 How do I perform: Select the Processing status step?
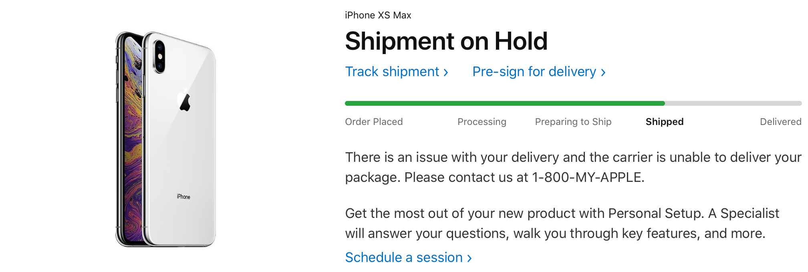[482, 122]
